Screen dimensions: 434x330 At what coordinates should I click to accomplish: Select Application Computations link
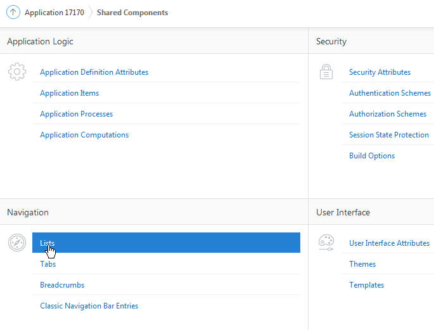click(x=84, y=135)
